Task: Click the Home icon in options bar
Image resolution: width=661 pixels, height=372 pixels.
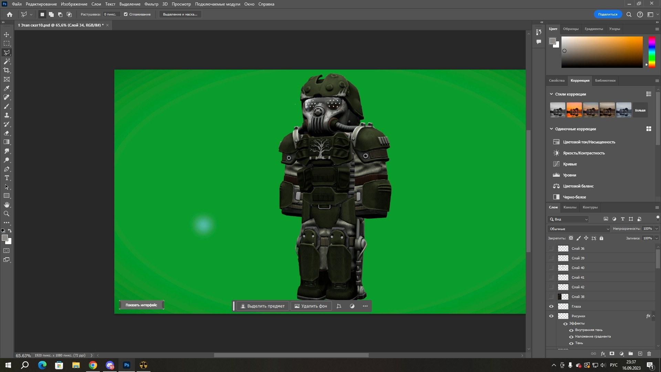Action: 10,14
